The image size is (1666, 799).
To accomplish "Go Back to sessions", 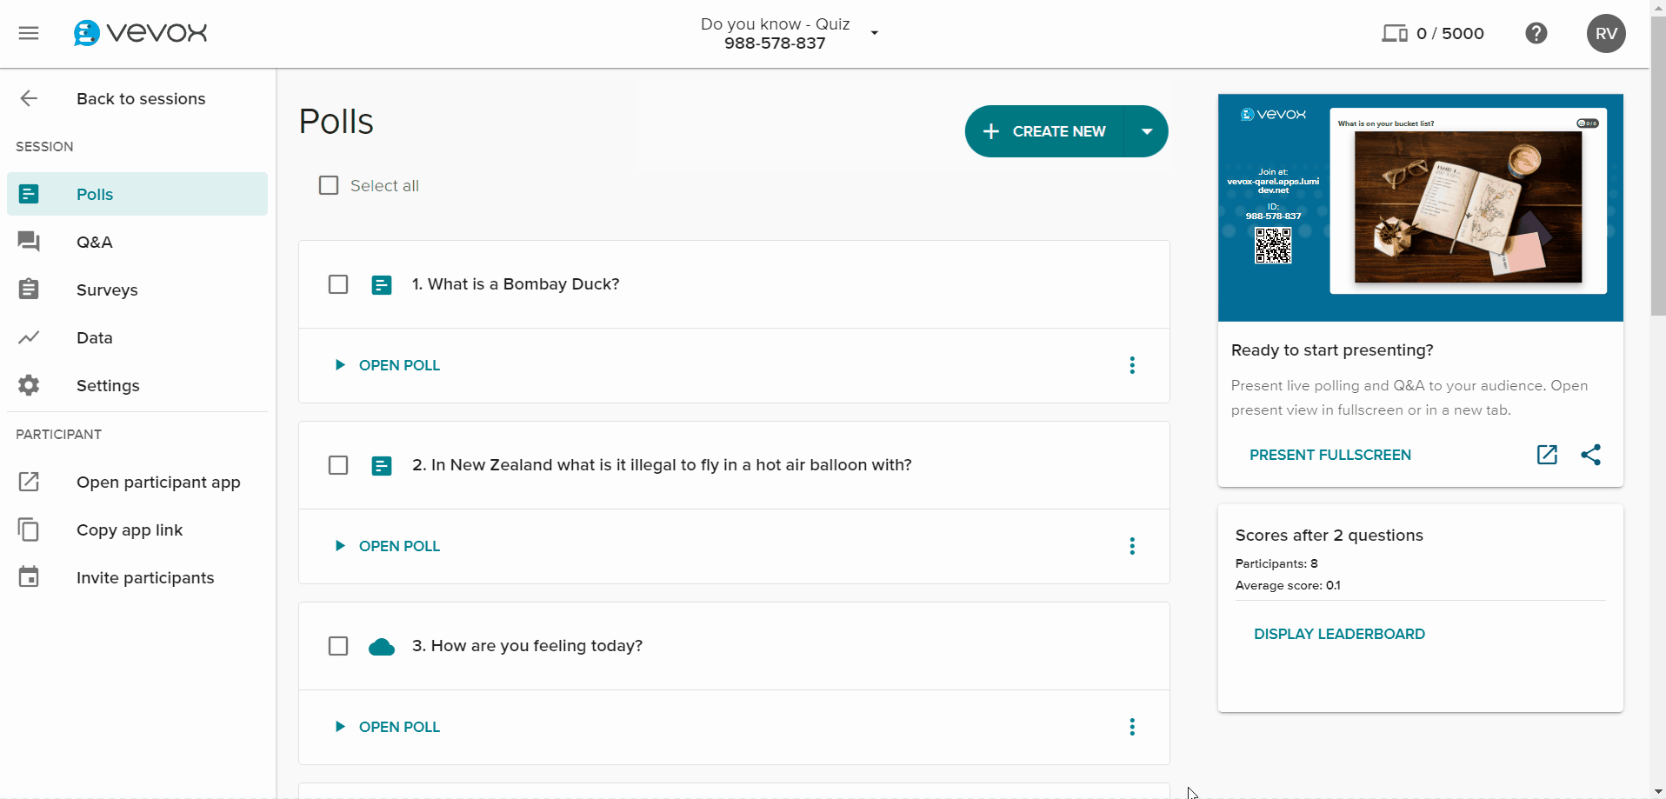I will click(x=141, y=98).
